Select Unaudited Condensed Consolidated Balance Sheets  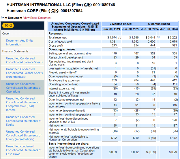click(24, 60)
